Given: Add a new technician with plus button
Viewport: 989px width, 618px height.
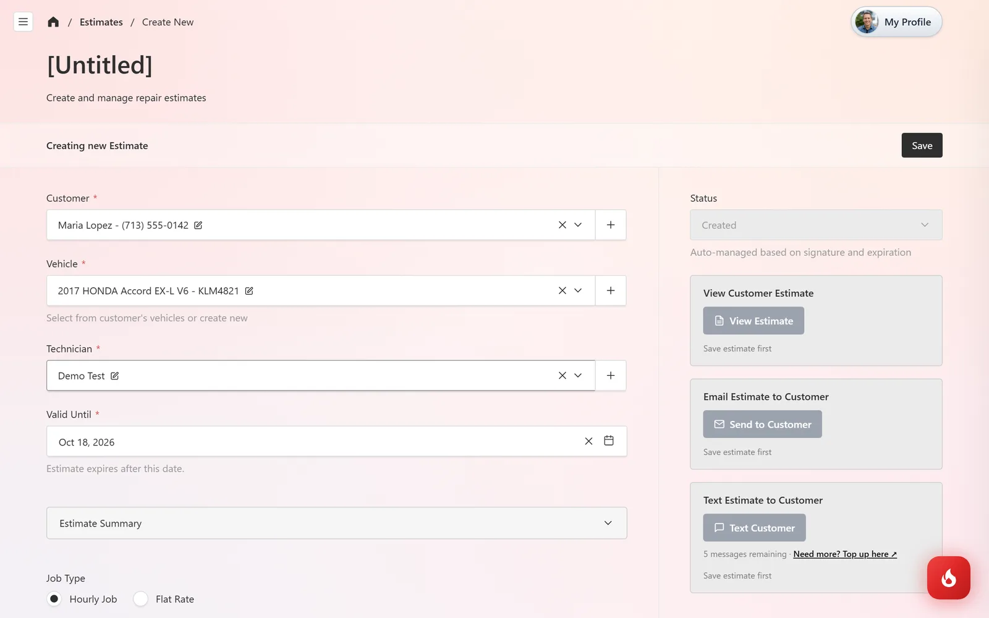Looking at the screenshot, I should (611, 375).
